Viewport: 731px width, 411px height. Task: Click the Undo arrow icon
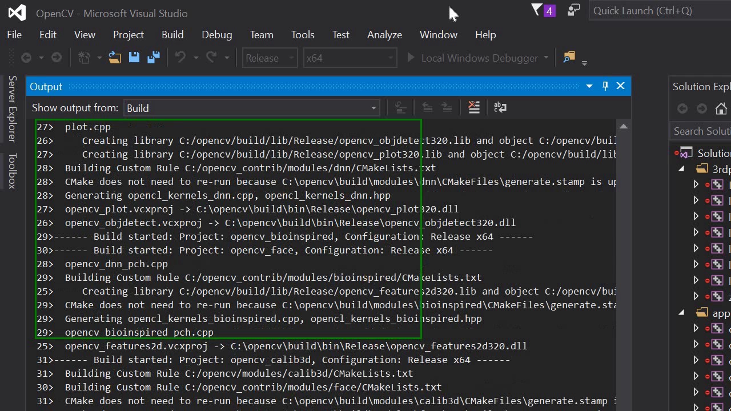pyautogui.click(x=180, y=58)
